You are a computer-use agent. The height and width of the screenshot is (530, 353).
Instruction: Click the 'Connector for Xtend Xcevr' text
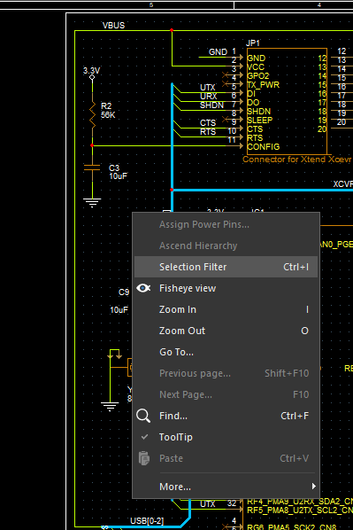[297, 160]
